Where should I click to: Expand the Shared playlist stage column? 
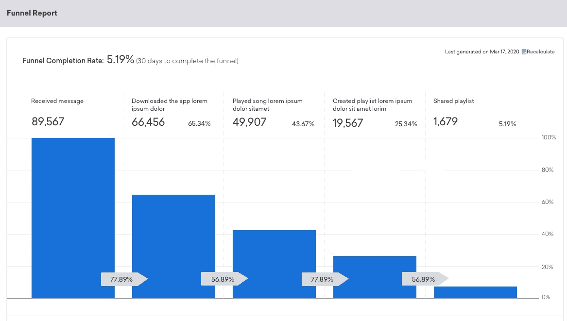[x=453, y=101]
